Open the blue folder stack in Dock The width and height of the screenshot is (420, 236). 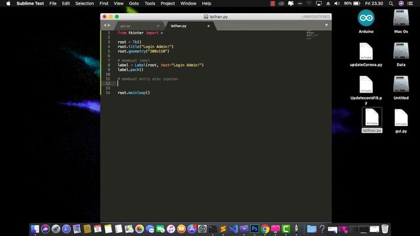[x=312, y=229]
